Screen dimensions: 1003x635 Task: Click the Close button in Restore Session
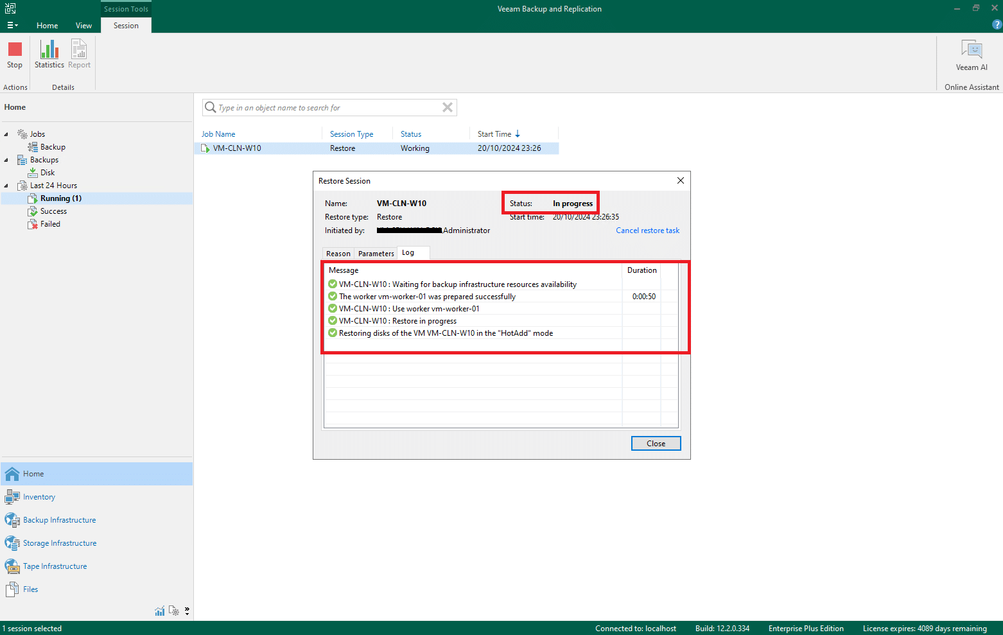[x=656, y=444]
